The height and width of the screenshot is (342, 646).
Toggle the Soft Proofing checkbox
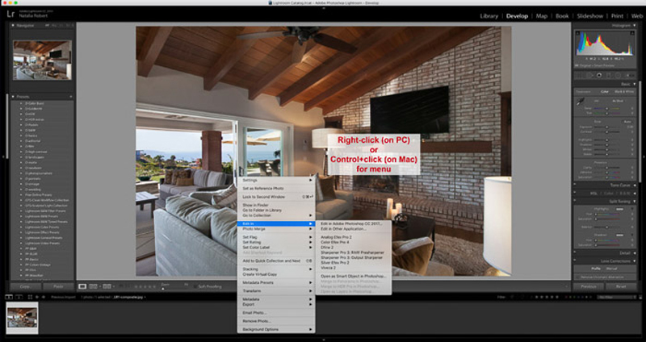point(192,286)
